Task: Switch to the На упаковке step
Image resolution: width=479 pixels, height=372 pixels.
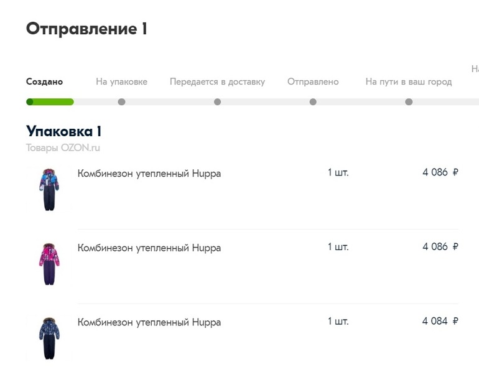Action: [x=121, y=81]
